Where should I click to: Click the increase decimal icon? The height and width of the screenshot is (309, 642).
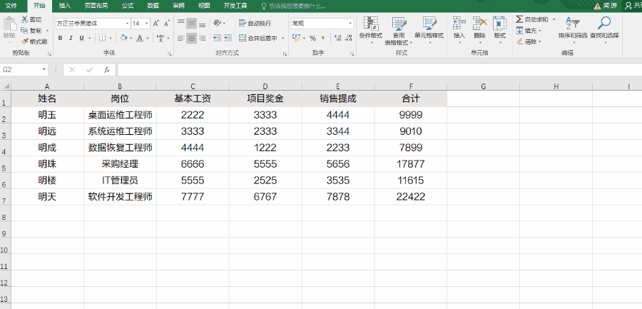(338, 38)
